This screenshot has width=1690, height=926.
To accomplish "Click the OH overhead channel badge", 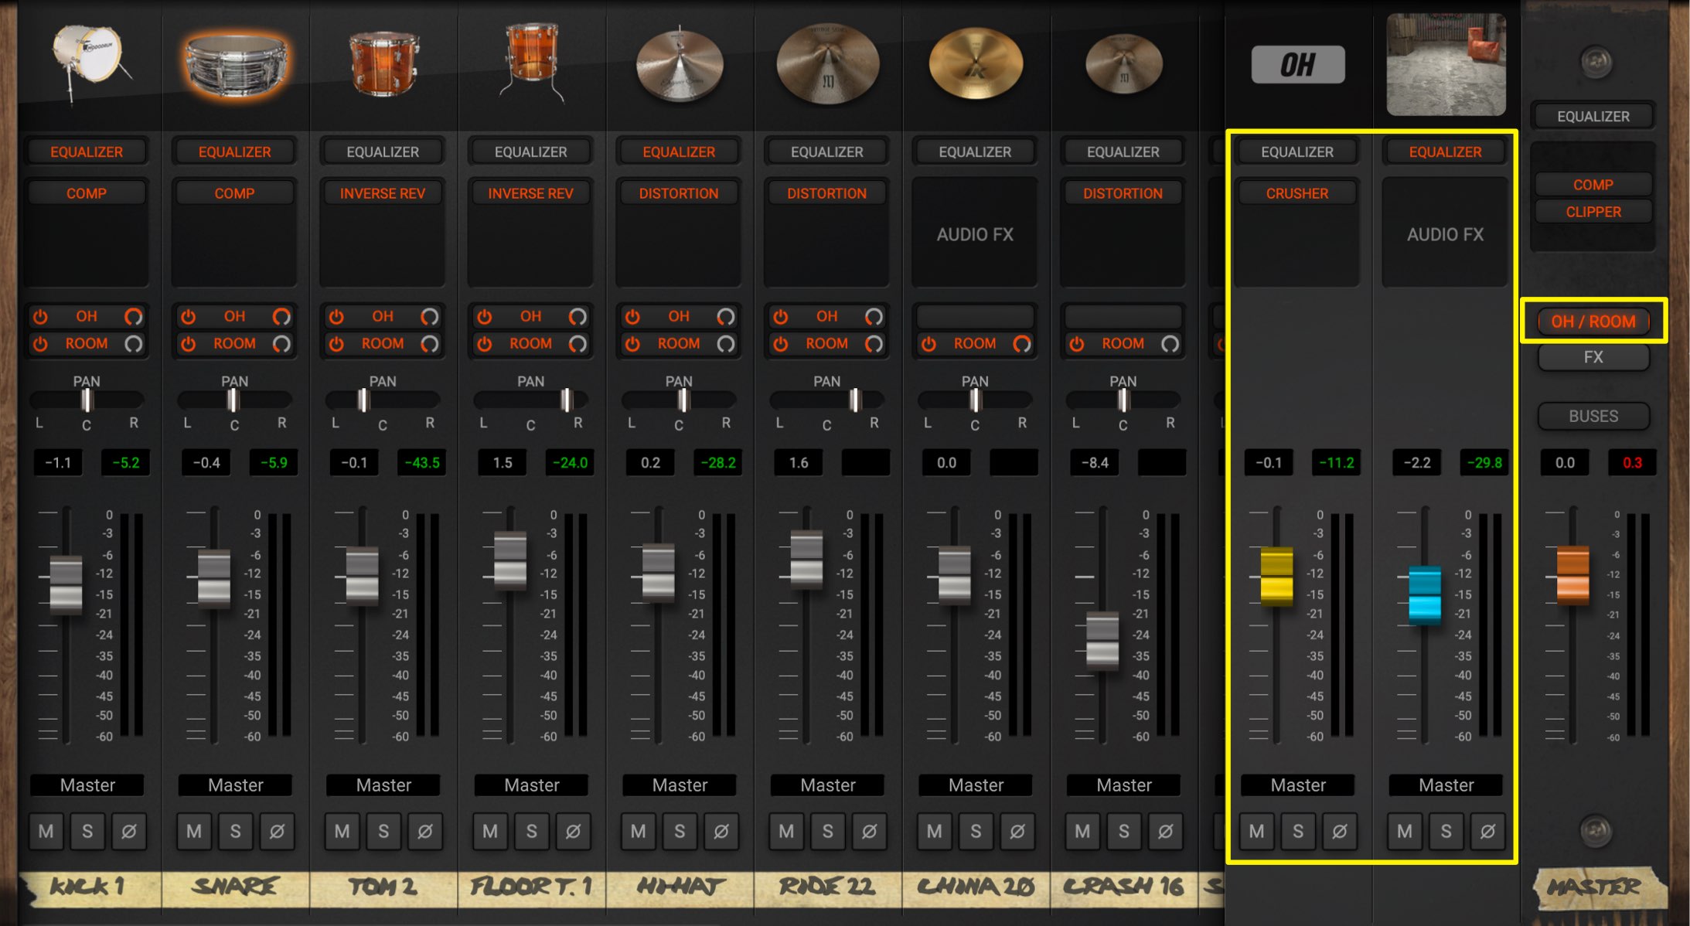I will coord(1298,65).
